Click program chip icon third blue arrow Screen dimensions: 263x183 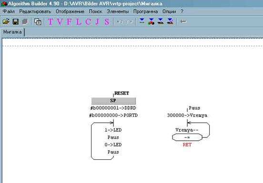point(161,21)
